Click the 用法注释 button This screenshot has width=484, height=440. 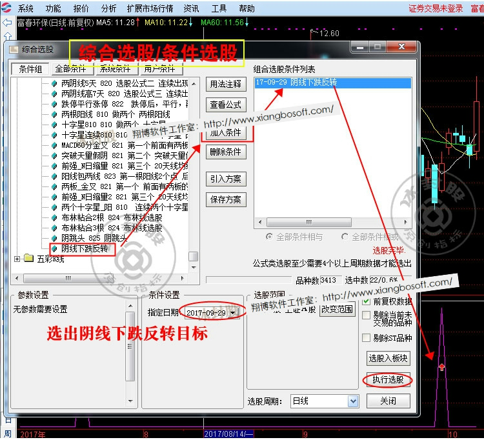coord(226,84)
